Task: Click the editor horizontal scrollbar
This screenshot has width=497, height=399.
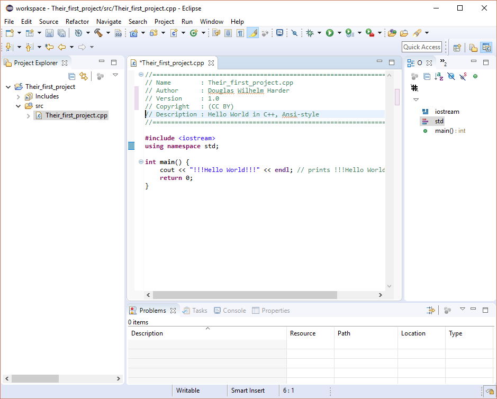Action: pos(243,295)
